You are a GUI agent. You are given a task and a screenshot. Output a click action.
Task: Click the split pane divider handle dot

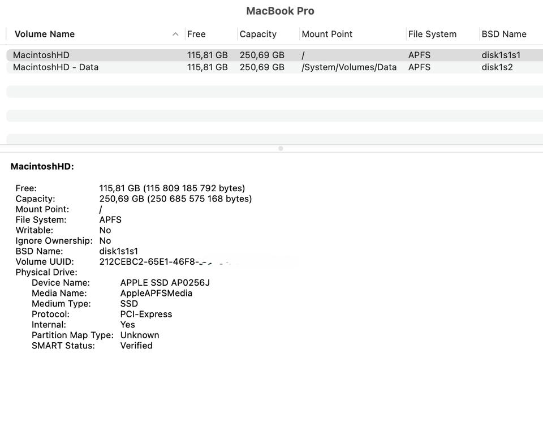pos(281,148)
